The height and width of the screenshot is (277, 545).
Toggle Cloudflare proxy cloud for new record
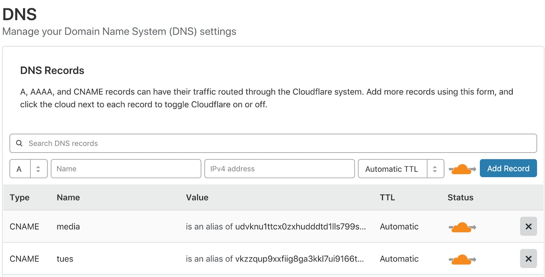click(462, 169)
